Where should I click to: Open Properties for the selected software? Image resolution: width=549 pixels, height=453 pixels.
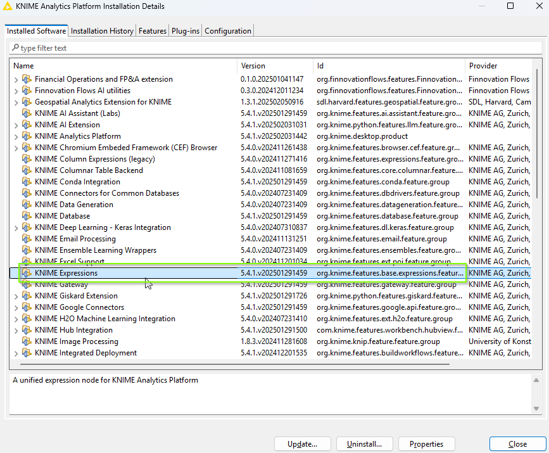tap(426, 444)
